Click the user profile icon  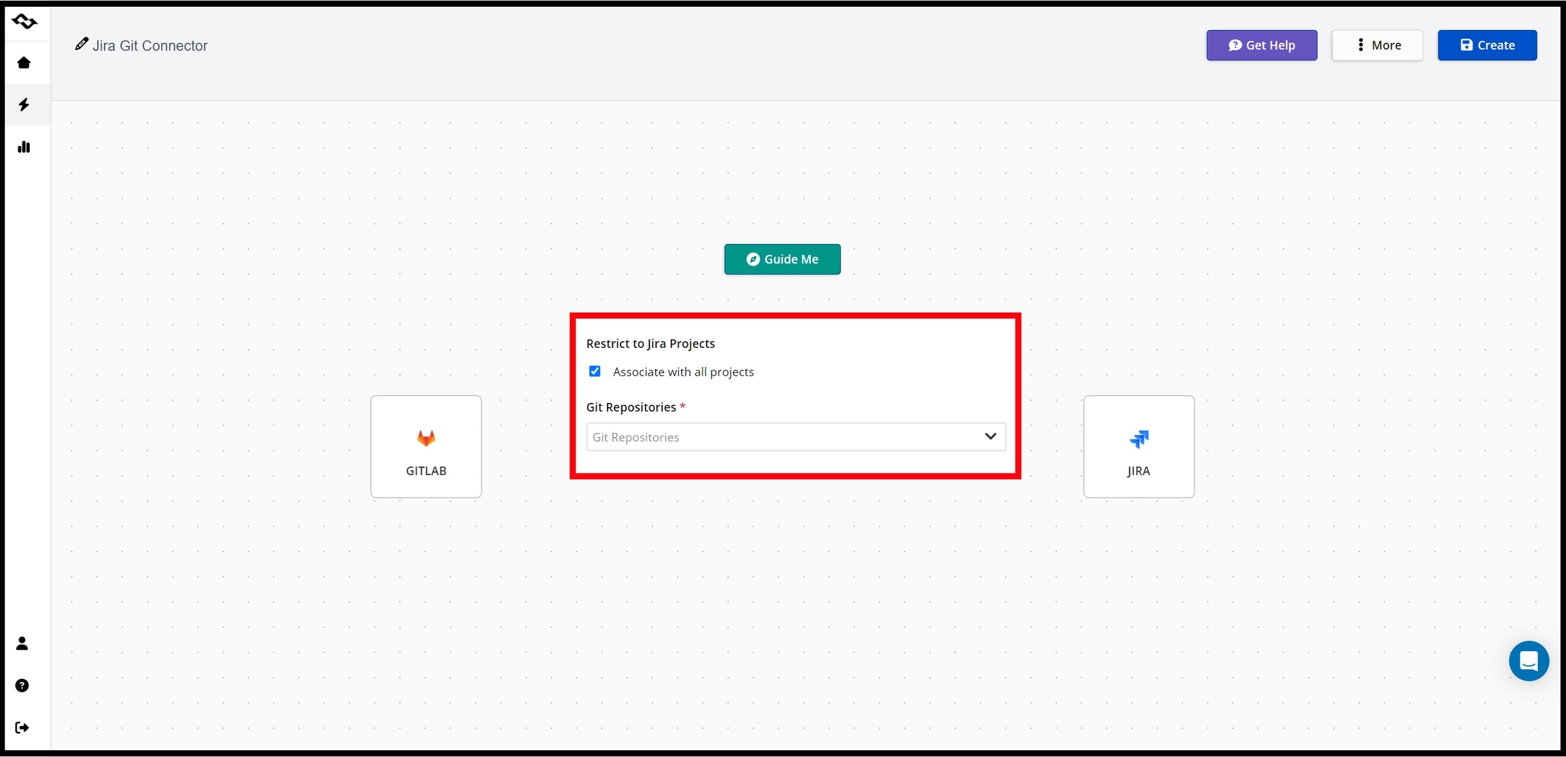pos(22,644)
